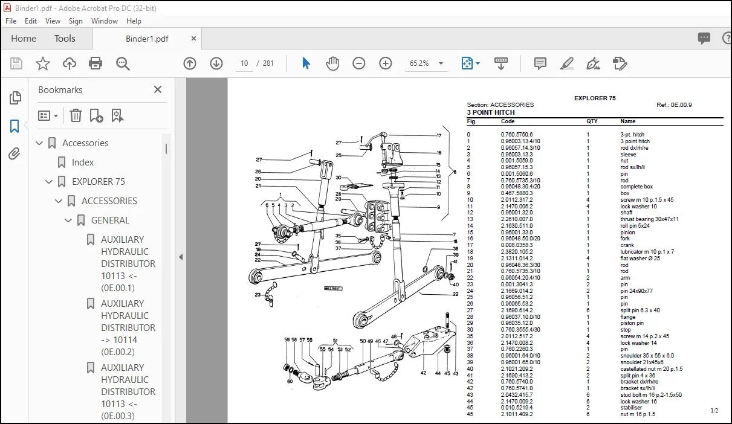Open the sign document pen tool

tap(593, 63)
